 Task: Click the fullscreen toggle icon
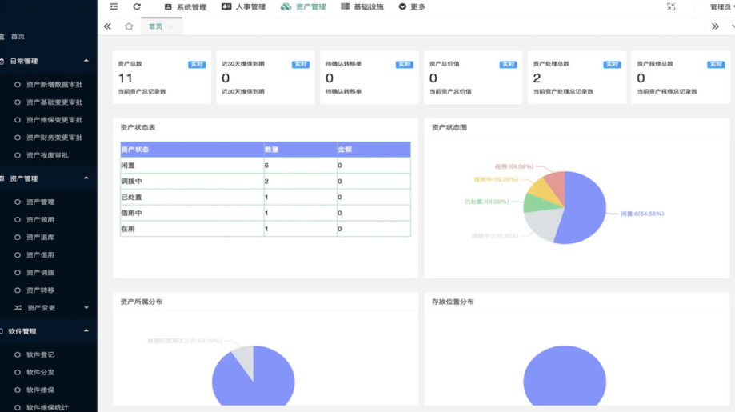click(671, 6)
